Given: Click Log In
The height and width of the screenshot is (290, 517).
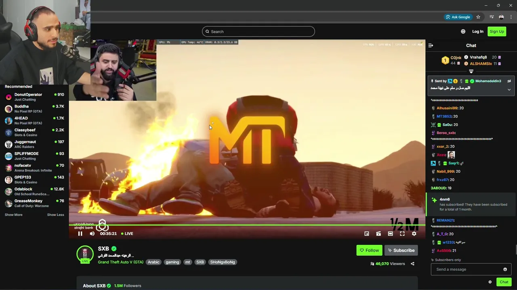Looking at the screenshot, I should pos(477,31).
